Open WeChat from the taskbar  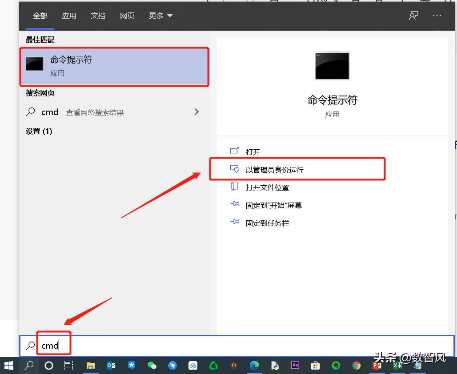point(152,366)
